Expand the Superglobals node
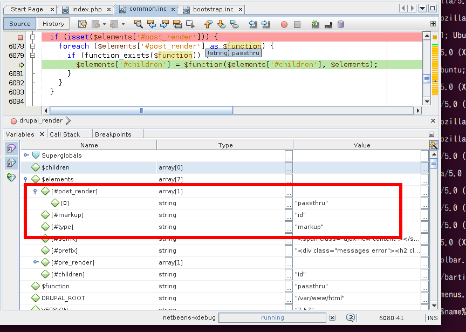 coord(26,155)
